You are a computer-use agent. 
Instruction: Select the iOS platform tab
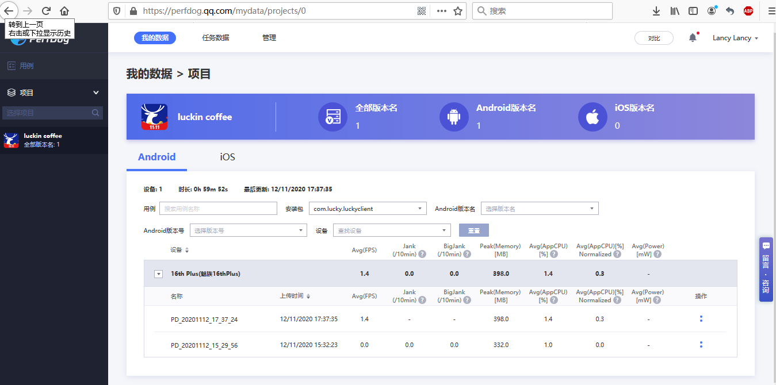coord(227,157)
